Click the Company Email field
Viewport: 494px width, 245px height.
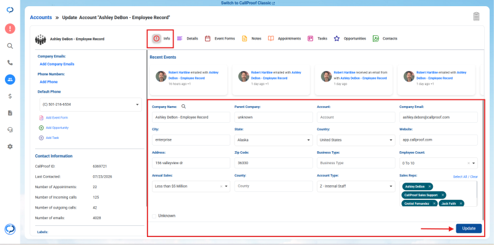pos(438,117)
